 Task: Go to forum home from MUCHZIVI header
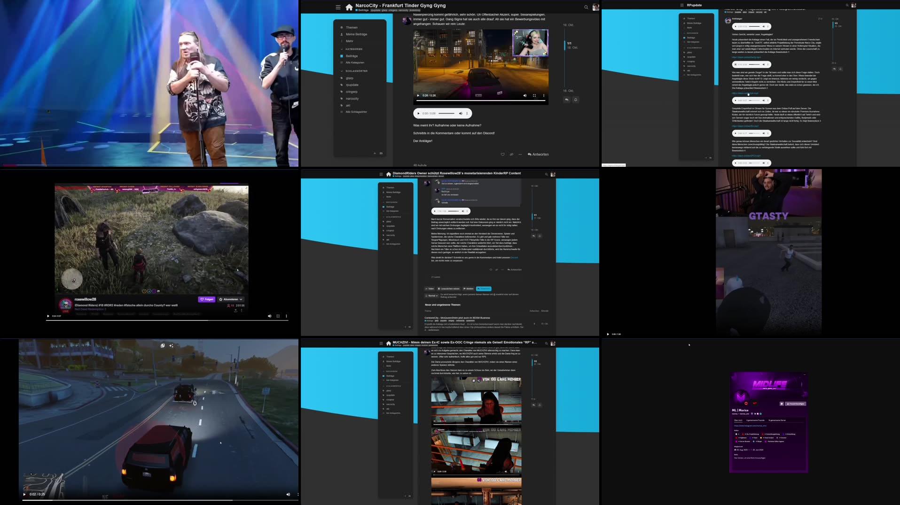point(388,343)
